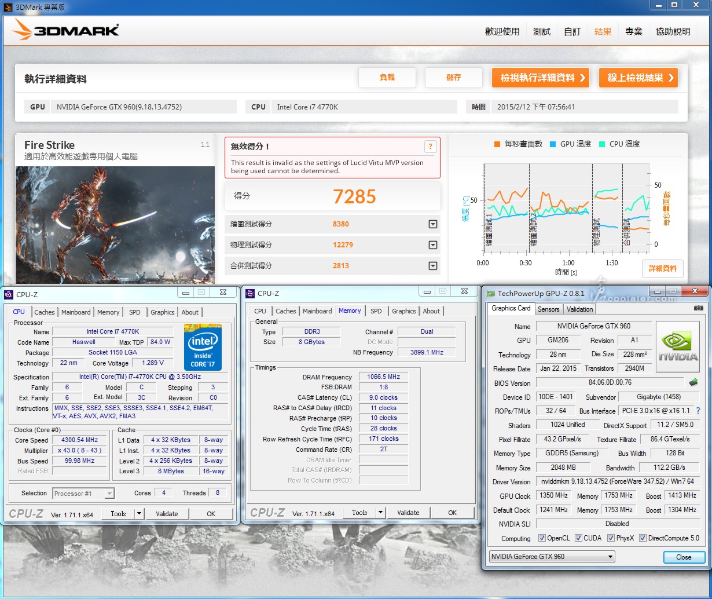
Task: Click OK in the left CPU-Z window
Action: point(211,514)
